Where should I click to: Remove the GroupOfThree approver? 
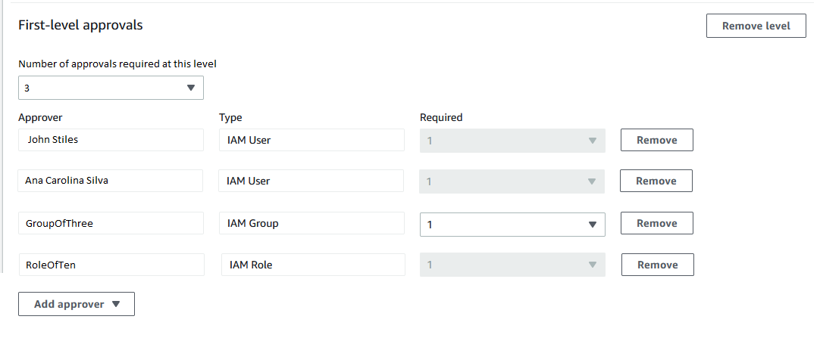[656, 223]
